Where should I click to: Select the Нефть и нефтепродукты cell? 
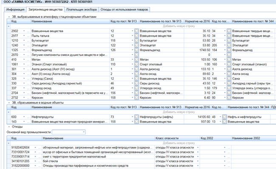(x=248, y=117)
